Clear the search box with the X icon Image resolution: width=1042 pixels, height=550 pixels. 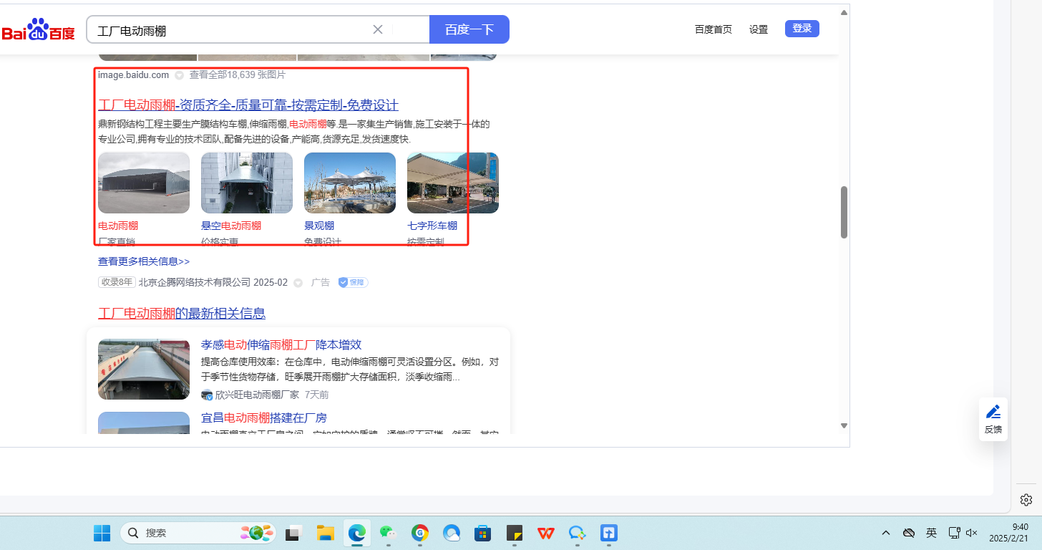point(378,29)
